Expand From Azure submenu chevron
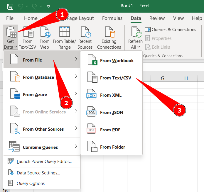Image resolution: width=204 pixels, height=192 pixels. pyautogui.click(x=76, y=94)
